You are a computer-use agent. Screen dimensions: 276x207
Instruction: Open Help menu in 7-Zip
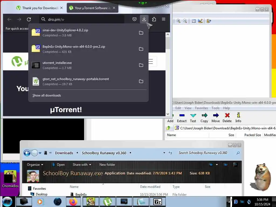point(226,108)
